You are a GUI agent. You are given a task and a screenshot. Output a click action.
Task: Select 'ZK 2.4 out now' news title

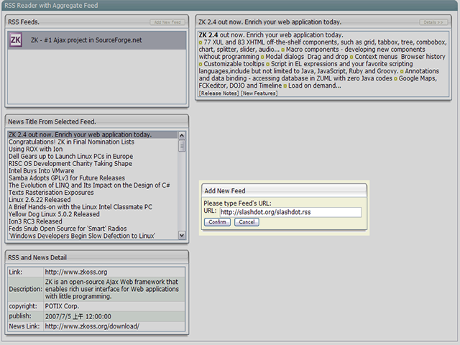(93, 134)
